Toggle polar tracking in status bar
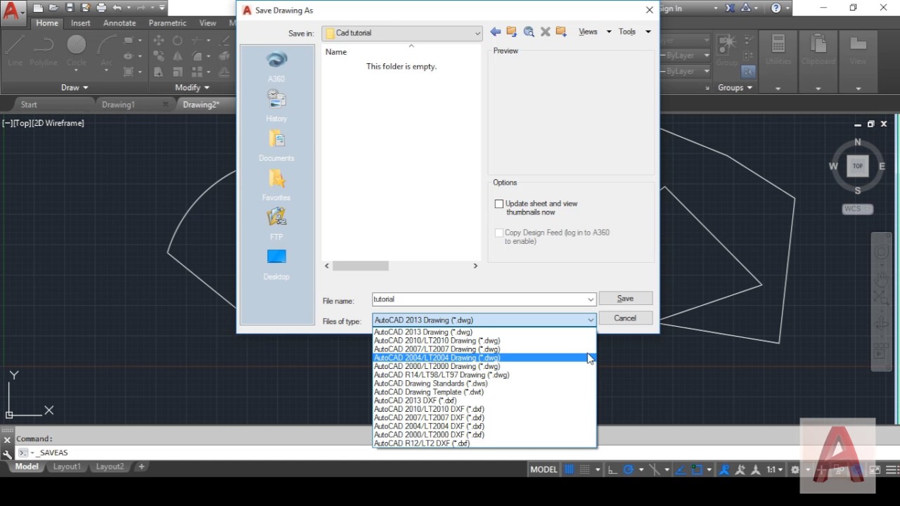 629,469
